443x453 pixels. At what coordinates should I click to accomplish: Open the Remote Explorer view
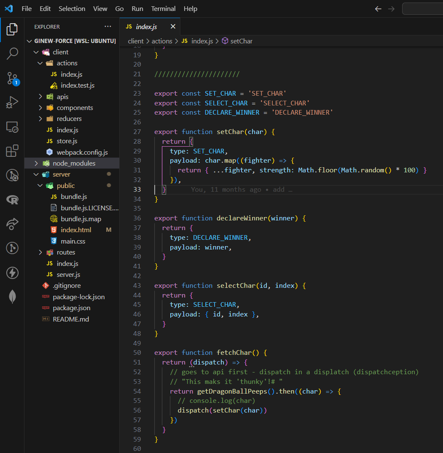tap(12, 127)
